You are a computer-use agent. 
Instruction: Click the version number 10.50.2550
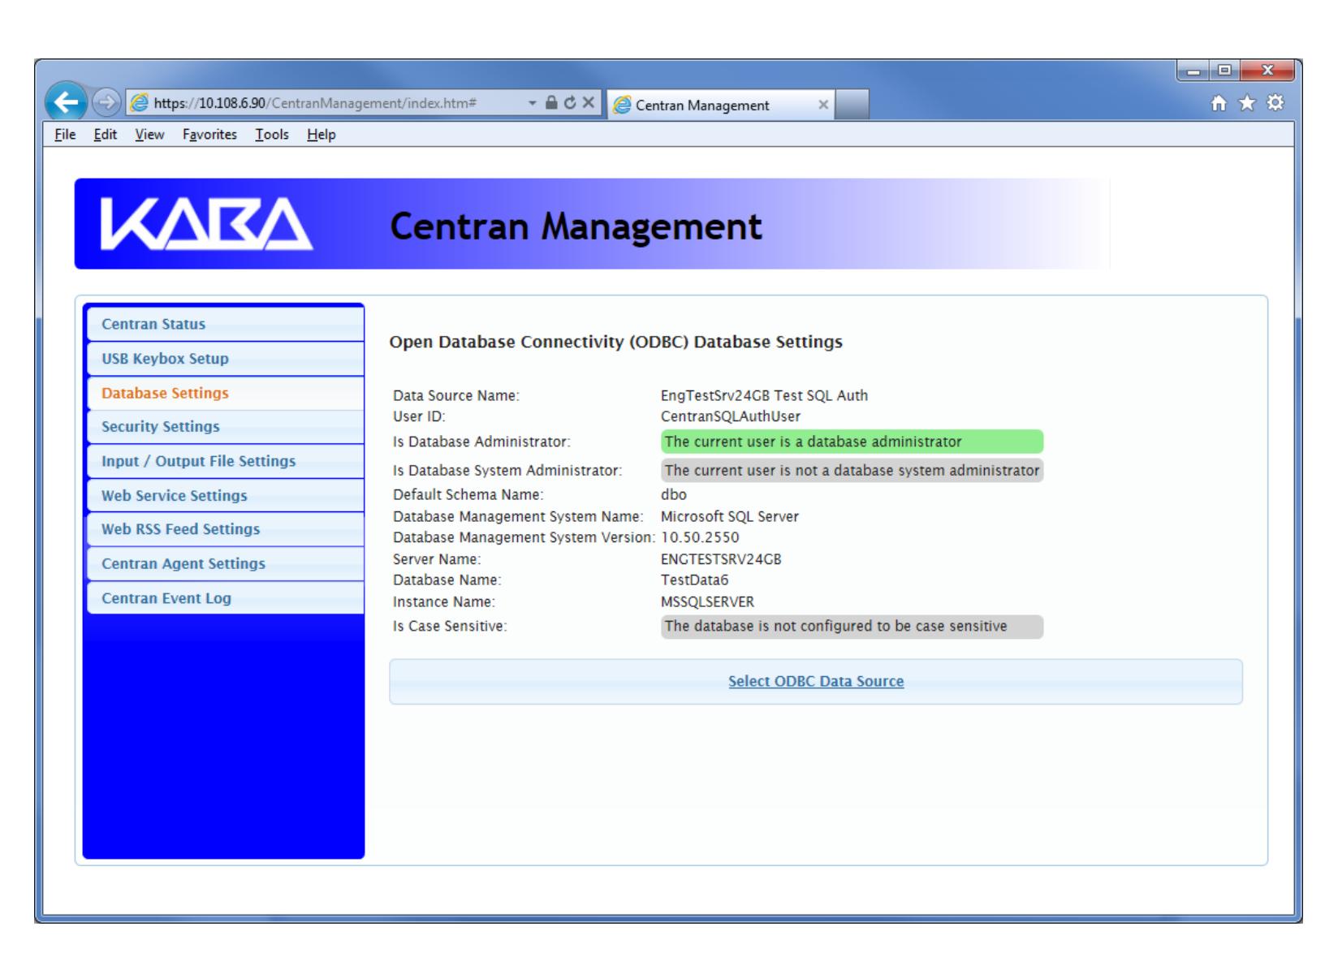click(700, 537)
